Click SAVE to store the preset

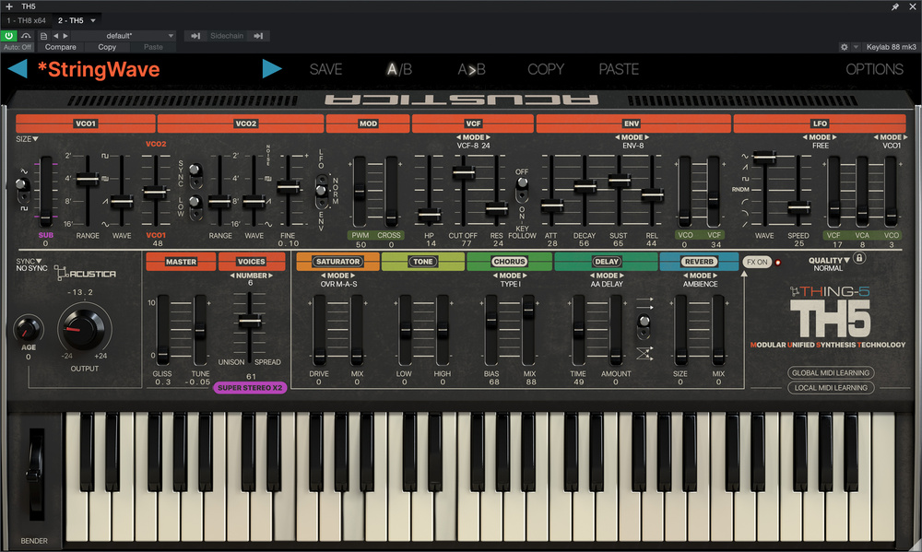coord(325,69)
